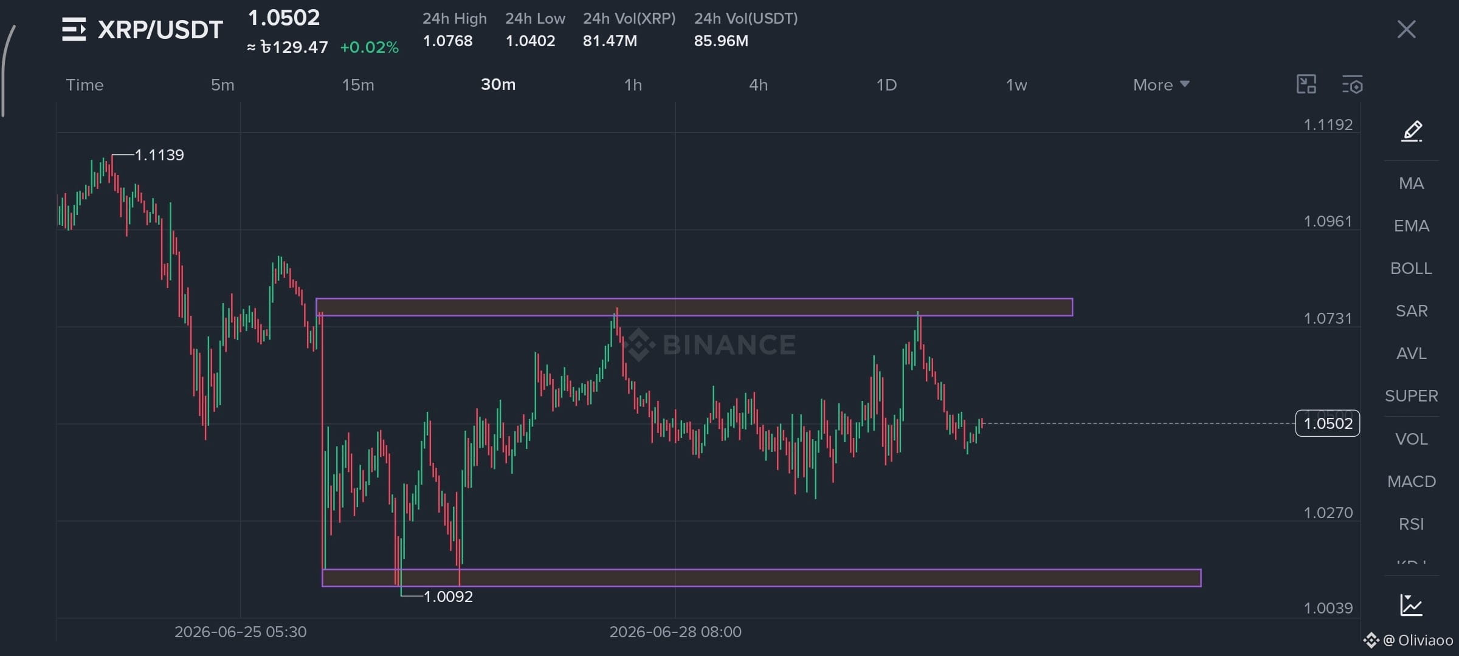Screen dimensions: 1459x656
Task: Open chart settings icon beside layout
Action: coord(1352,84)
